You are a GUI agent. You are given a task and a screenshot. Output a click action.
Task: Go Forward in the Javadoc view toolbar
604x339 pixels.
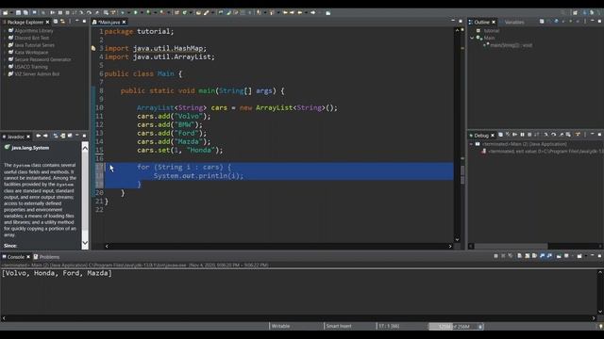click(x=45, y=136)
